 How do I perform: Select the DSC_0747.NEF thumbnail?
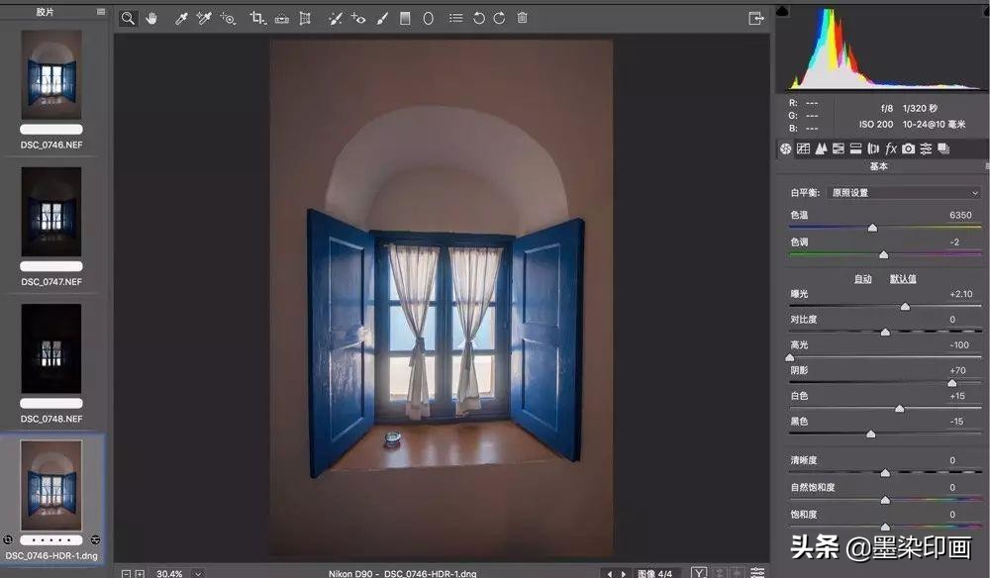point(51,214)
